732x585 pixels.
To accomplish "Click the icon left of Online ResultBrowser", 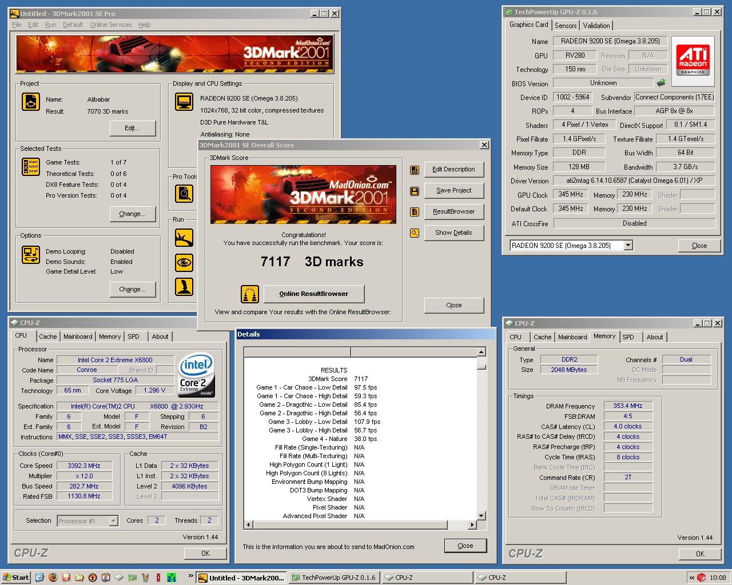I will tap(250, 294).
